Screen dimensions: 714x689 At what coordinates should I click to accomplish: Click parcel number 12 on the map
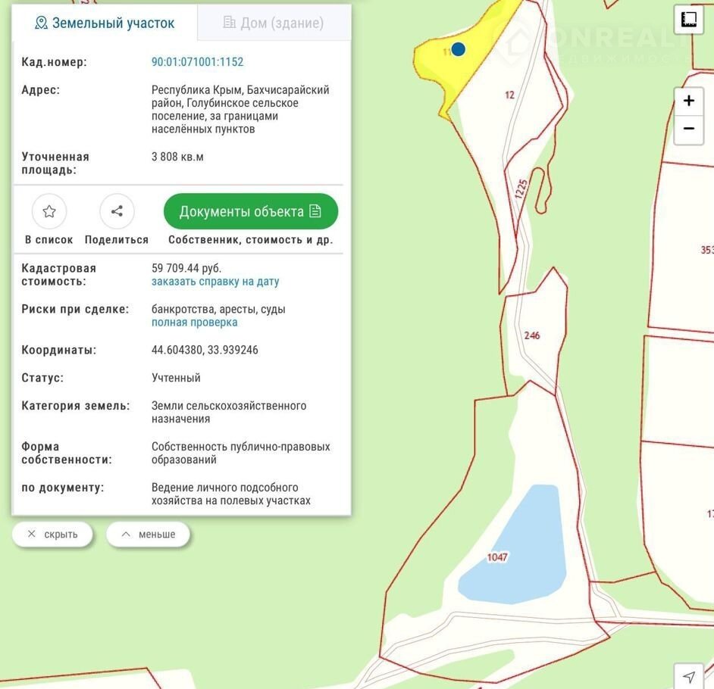tap(509, 95)
